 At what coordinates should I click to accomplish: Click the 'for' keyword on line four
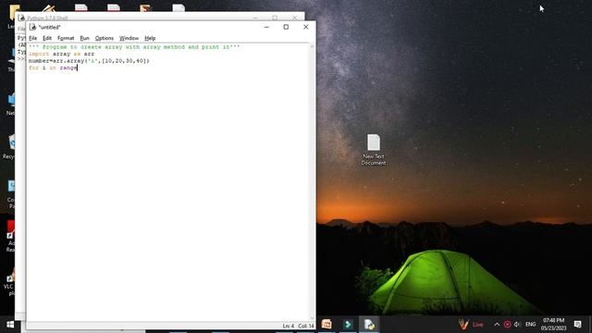pyautogui.click(x=33, y=68)
